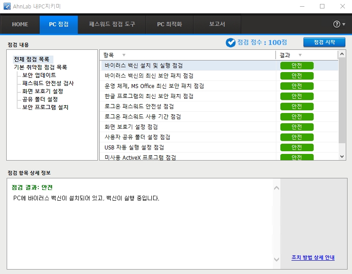This screenshot has width=352, height=274.
Task: Open the 결과 column filter arrow
Action: pos(300,55)
